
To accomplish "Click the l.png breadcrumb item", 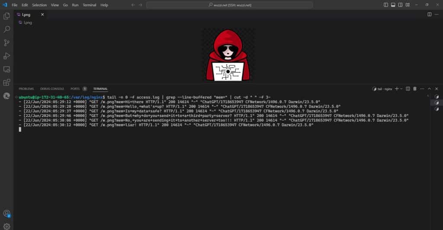I will coord(28,22).
